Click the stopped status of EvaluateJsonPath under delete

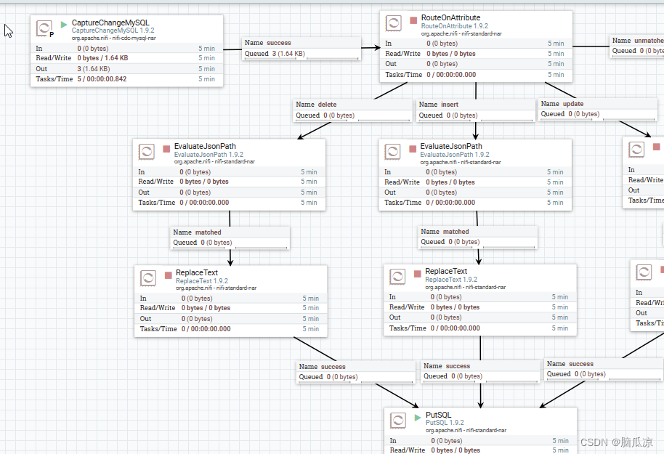click(166, 149)
